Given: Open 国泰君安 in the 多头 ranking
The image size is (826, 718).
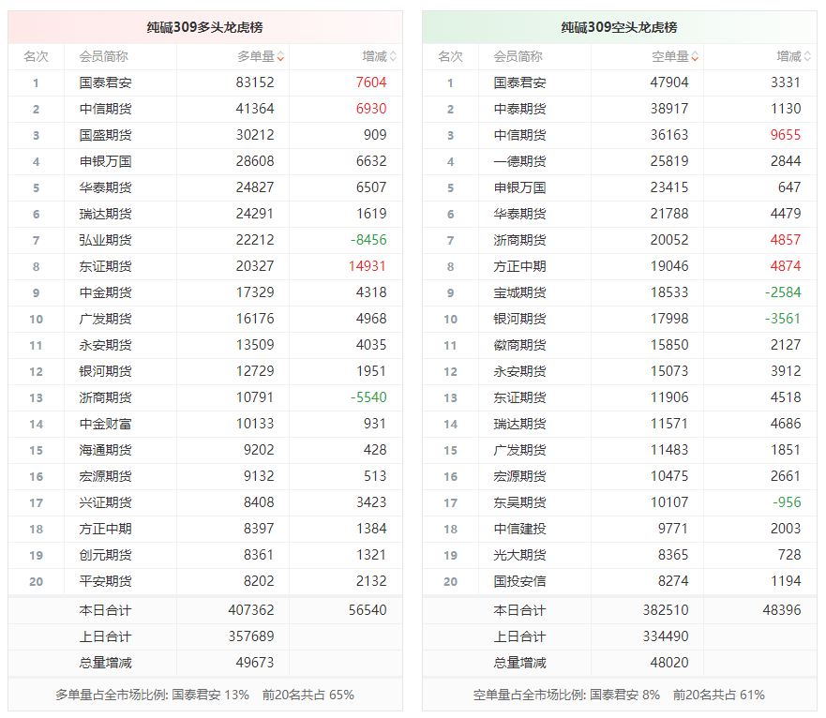Looking at the screenshot, I should click(x=105, y=82).
